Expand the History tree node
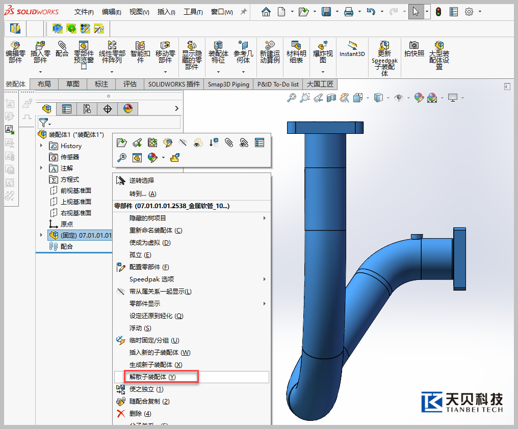This screenshot has height=429, width=518. [41, 146]
